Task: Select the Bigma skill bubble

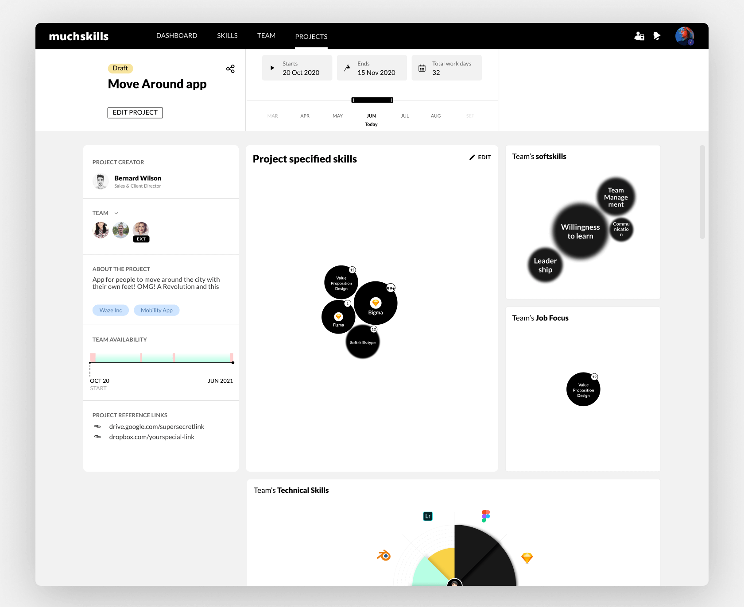Action: pyautogui.click(x=376, y=303)
